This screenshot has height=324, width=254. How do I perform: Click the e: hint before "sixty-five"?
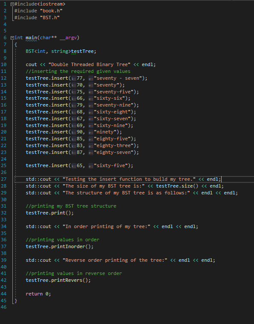91,166
